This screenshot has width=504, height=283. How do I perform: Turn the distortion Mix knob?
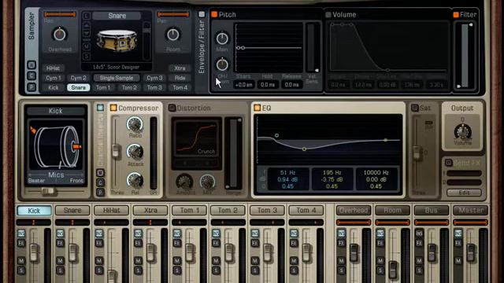(207, 182)
